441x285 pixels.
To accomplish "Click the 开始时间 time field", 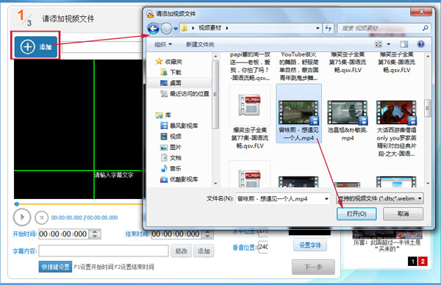I will tap(63, 234).
